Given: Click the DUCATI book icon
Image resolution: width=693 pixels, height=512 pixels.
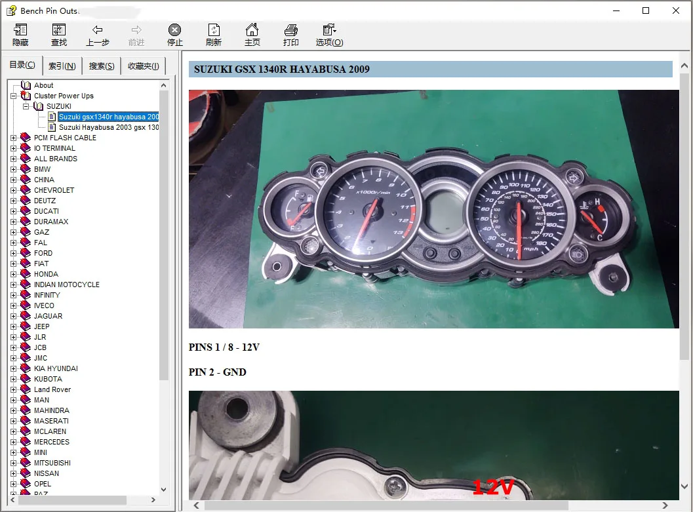Looking at the screenshot, I should click(26, 210).
